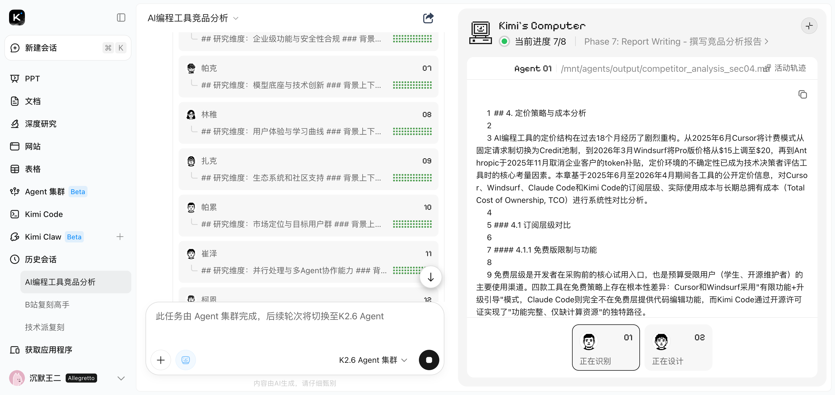Open Agent 集群 Beta in sidebar
The height and width of the screenshot is (395, 835).
pos(45,192)
